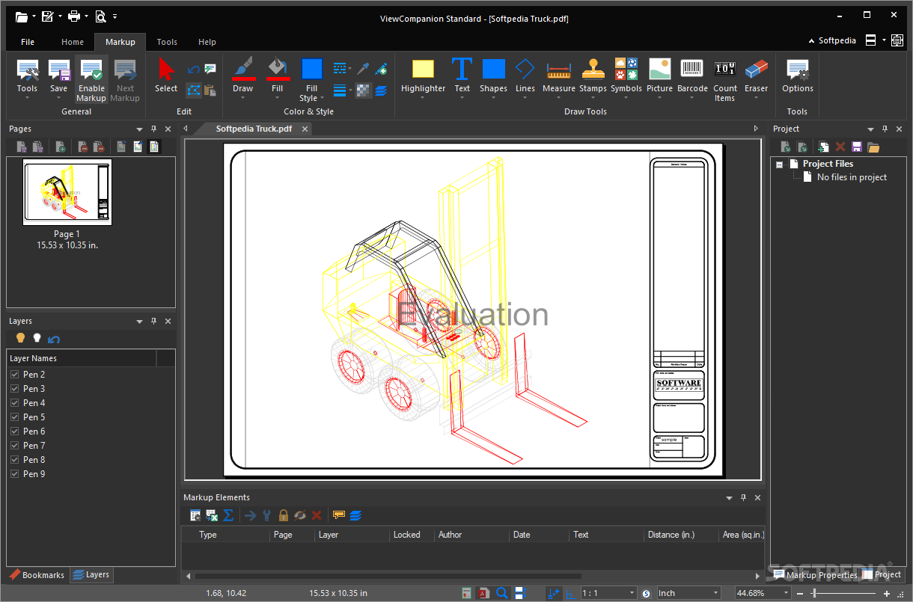Activate the Measure tool
913x602 pixels.
tap(559, 79)
